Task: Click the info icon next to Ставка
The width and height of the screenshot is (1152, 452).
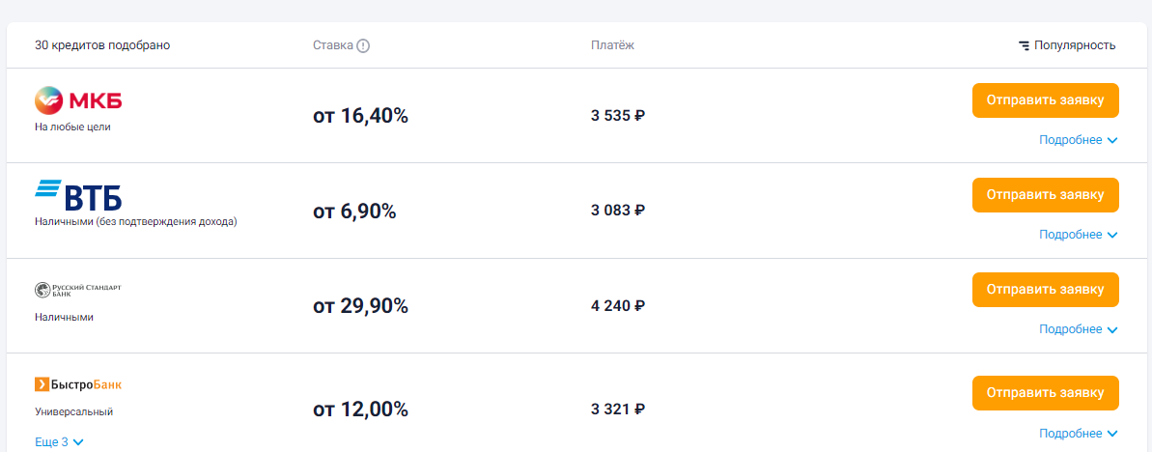Action: click(x=363, y=45)
